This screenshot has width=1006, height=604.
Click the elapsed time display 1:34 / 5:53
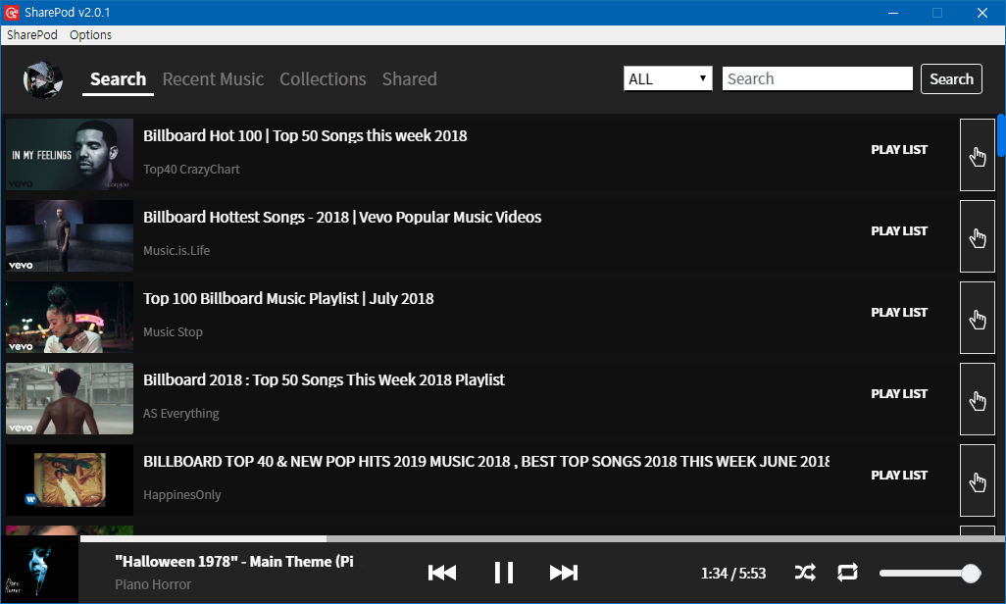coord(733,574)
